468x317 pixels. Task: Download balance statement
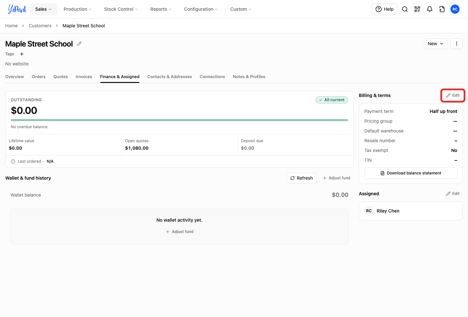(411, 173)
